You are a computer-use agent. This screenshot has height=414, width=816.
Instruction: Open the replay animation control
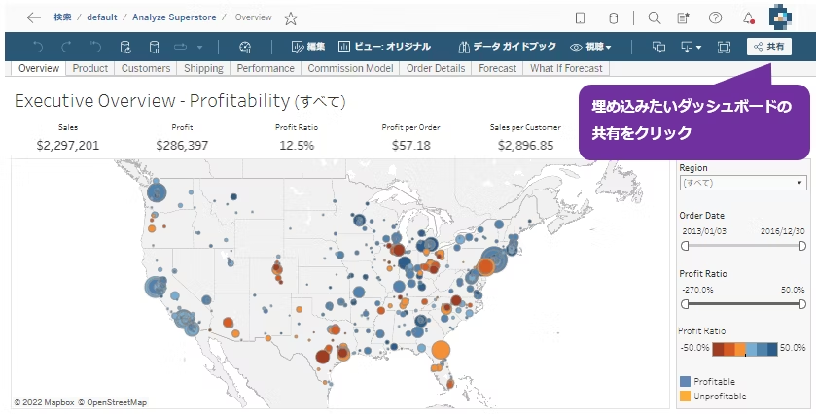[180, 47]
